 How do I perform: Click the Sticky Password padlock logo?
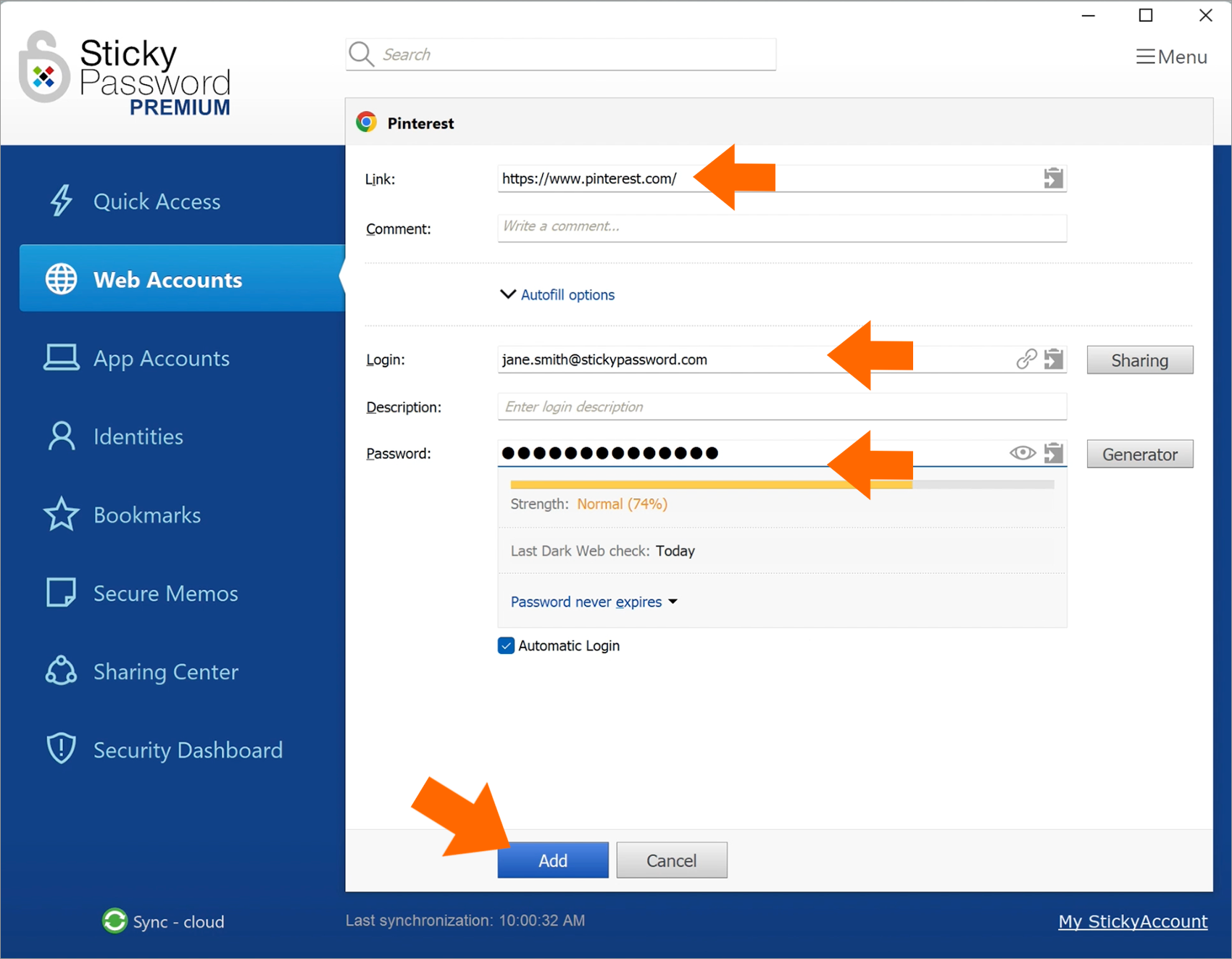(x=44, y=67)
